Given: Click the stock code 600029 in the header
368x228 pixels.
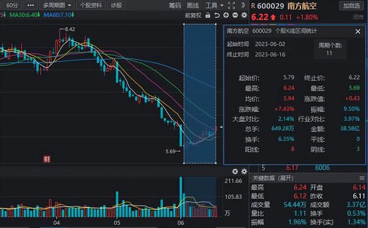Looking at the screenshot, I should 270,6.
